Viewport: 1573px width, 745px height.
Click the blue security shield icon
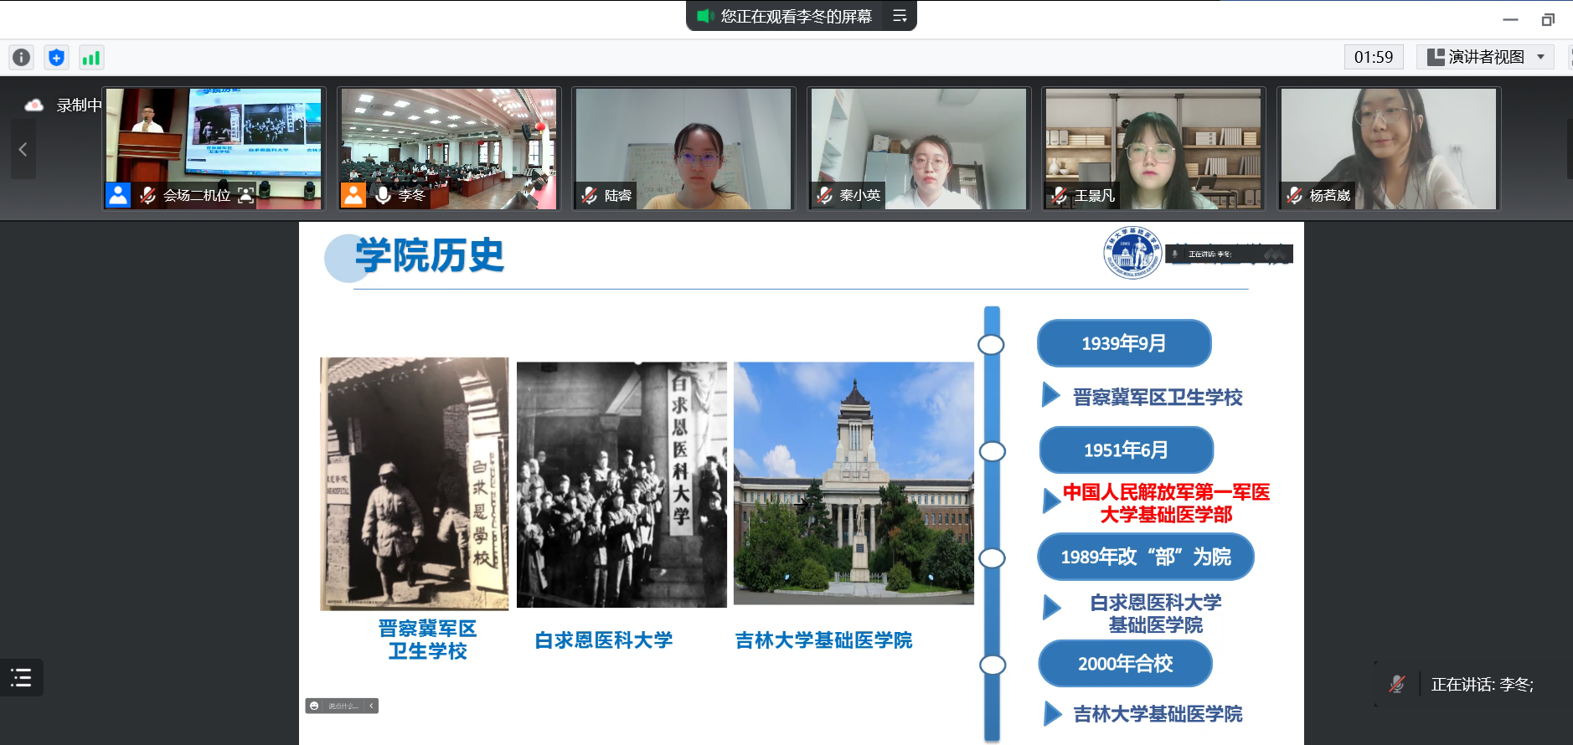[x=56, y=57]
